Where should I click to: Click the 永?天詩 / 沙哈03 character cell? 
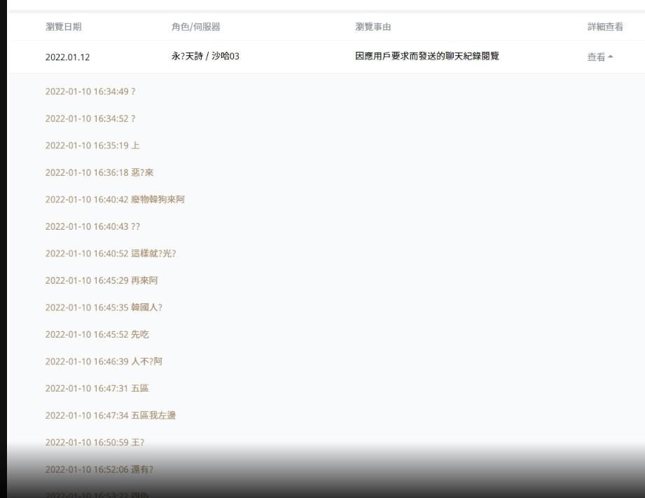click(205, 56)
